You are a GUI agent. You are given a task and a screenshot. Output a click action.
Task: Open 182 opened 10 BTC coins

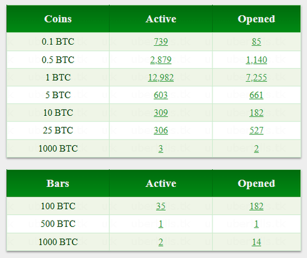256,113
